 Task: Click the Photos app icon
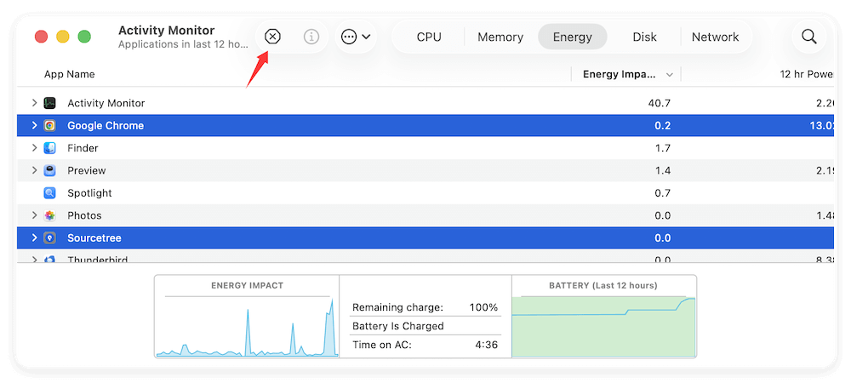click(50, 215)
